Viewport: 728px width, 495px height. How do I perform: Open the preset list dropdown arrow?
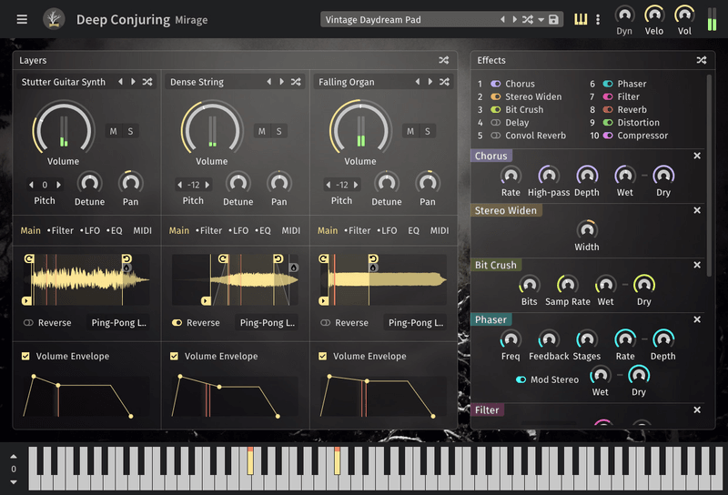541,20
